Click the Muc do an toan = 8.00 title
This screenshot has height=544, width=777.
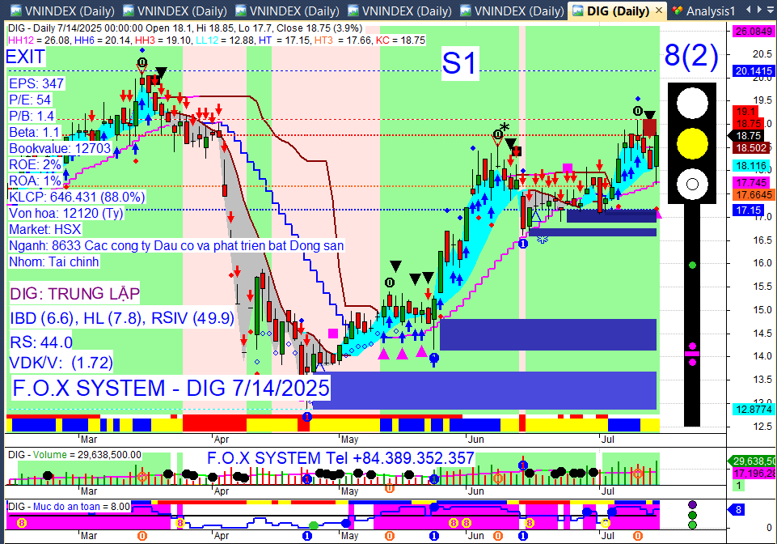coord(69,507)
